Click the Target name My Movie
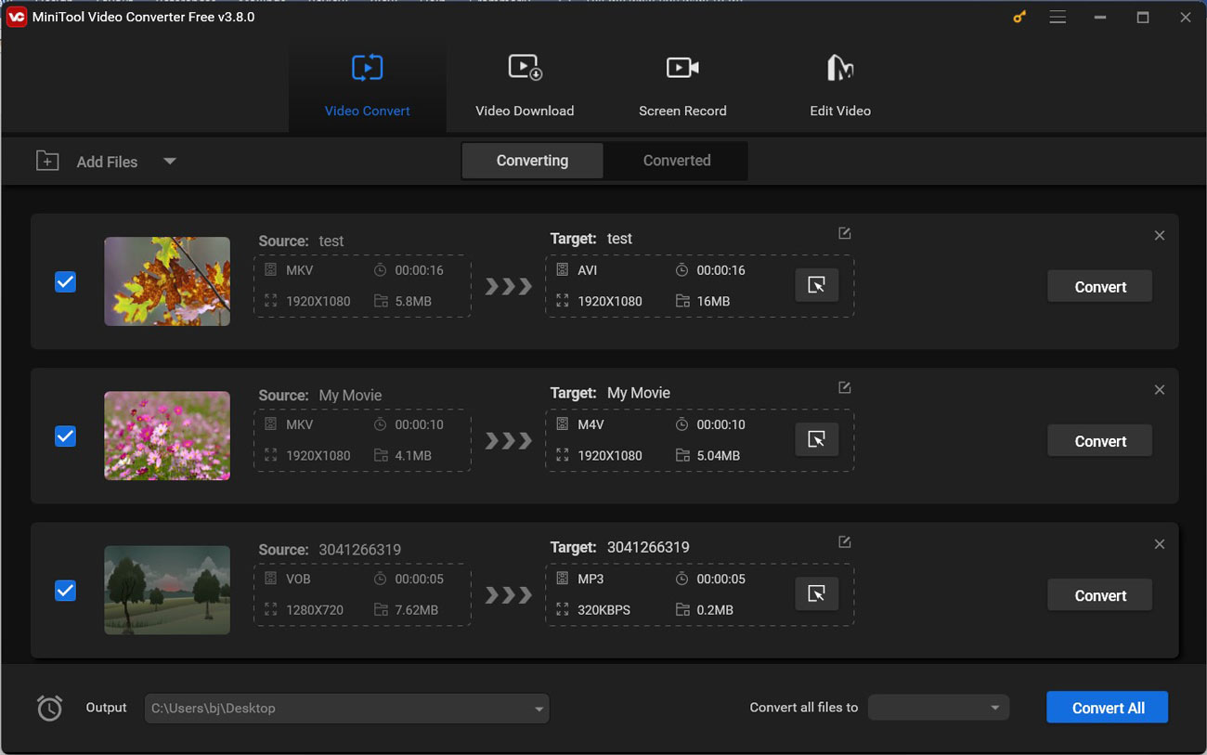 tap(639, 393)
